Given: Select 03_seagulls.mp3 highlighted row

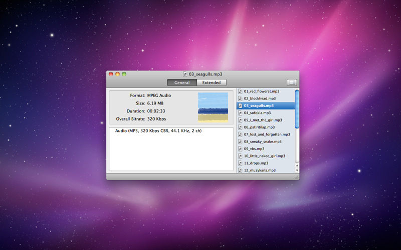Looking at the screenshot, I should pyautogui.click(x=266, y=105).
